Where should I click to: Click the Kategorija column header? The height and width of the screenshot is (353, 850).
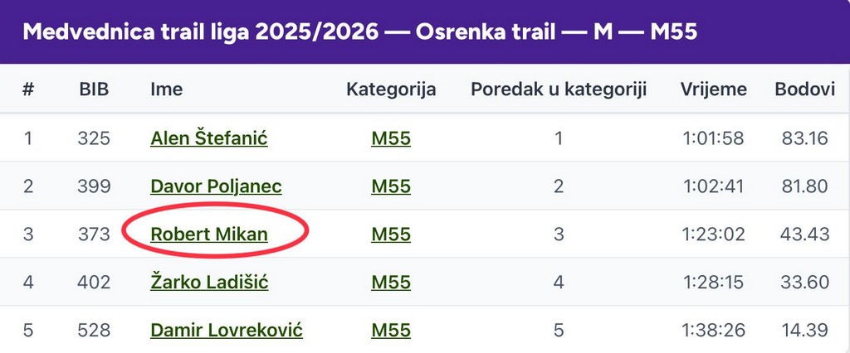click(390, 89)
